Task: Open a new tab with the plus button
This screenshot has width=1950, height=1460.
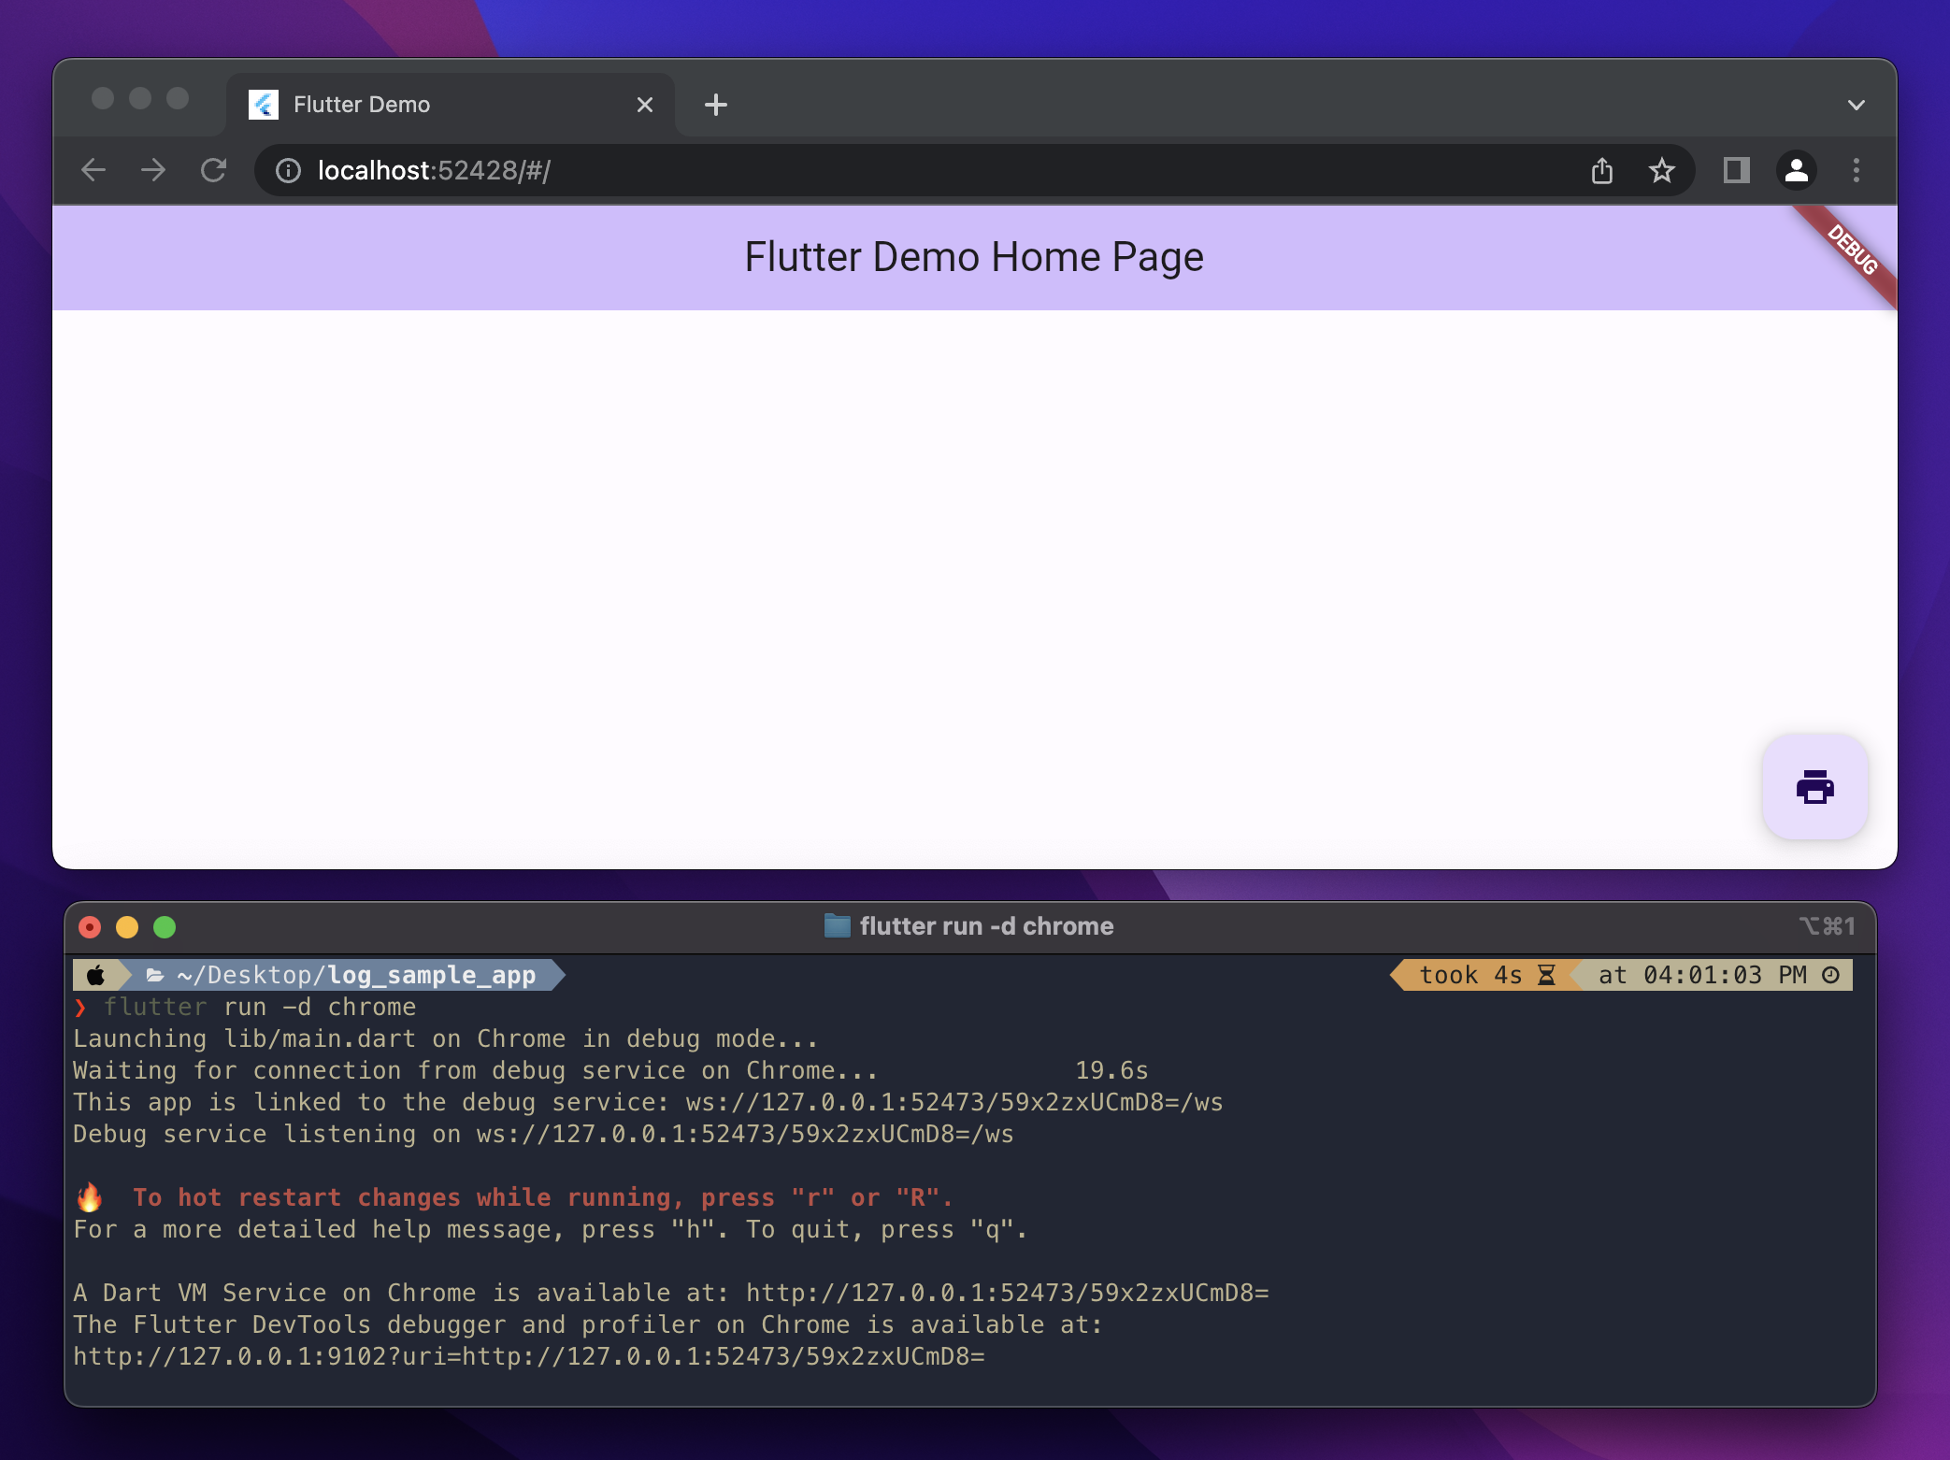Action: point(715,104)
